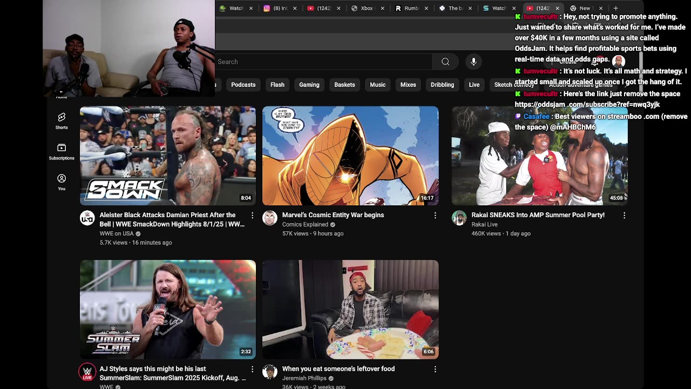Open Subscriptions in the sidebar
The image size is (691, 389).
(62, 152)
